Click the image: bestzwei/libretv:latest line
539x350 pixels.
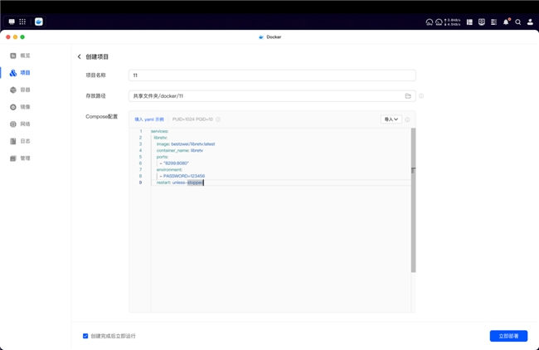[186, 144]
